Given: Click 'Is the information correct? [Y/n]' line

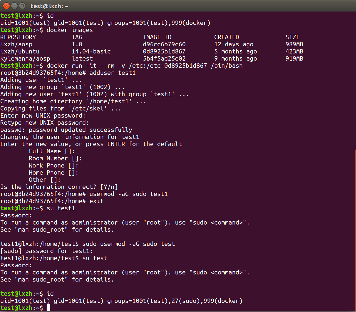Looking at the screenshot, I should click(59, 187).
